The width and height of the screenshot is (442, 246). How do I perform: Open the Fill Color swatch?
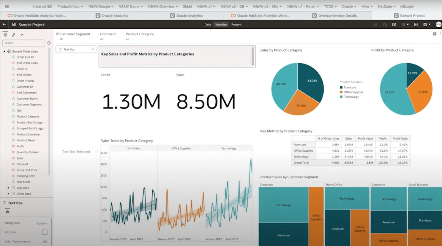tap(45, 232)
